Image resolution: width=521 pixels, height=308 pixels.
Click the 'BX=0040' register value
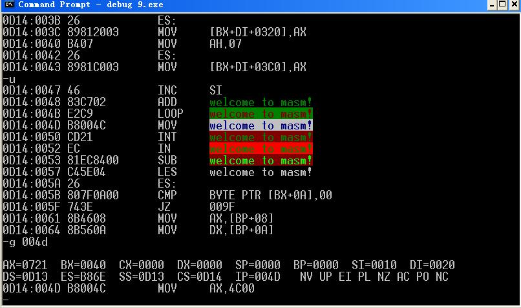83,265
